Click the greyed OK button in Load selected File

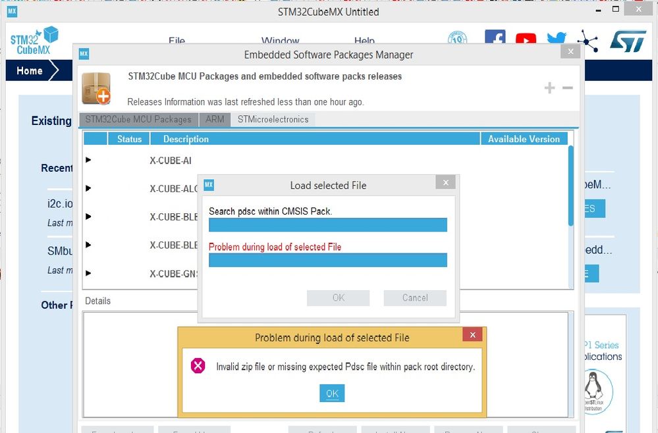[339, 298]
